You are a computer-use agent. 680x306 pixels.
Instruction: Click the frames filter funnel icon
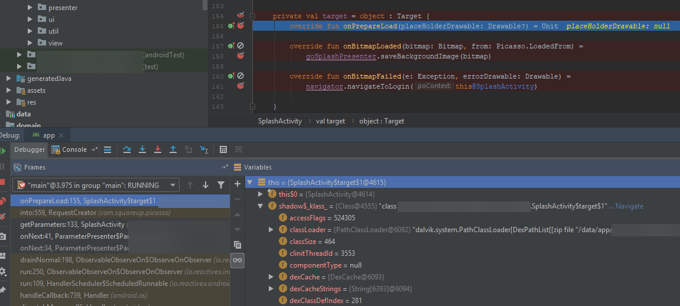point(221,185)
